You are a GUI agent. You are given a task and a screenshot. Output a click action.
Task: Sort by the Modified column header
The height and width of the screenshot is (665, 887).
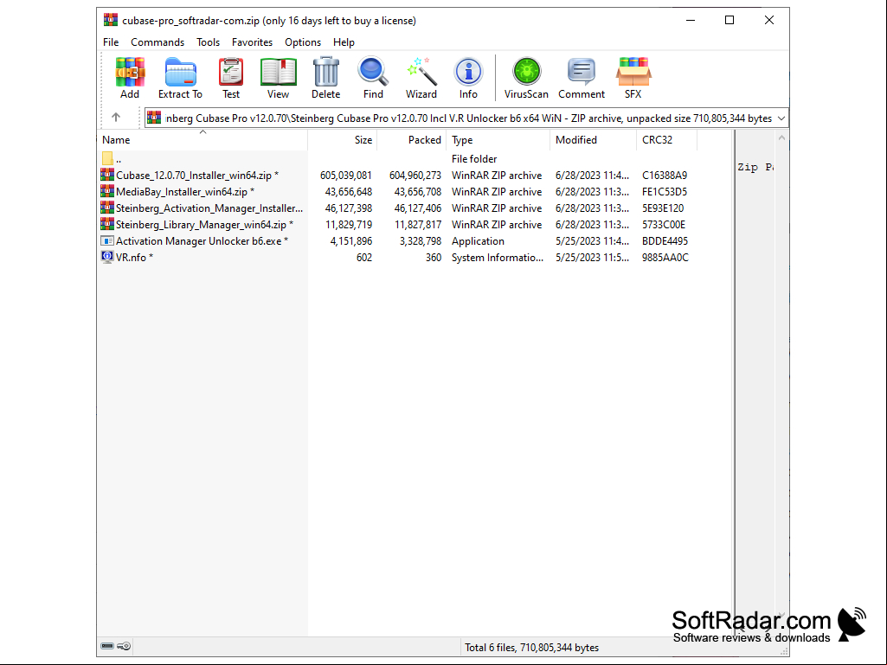tap(593, 140)
